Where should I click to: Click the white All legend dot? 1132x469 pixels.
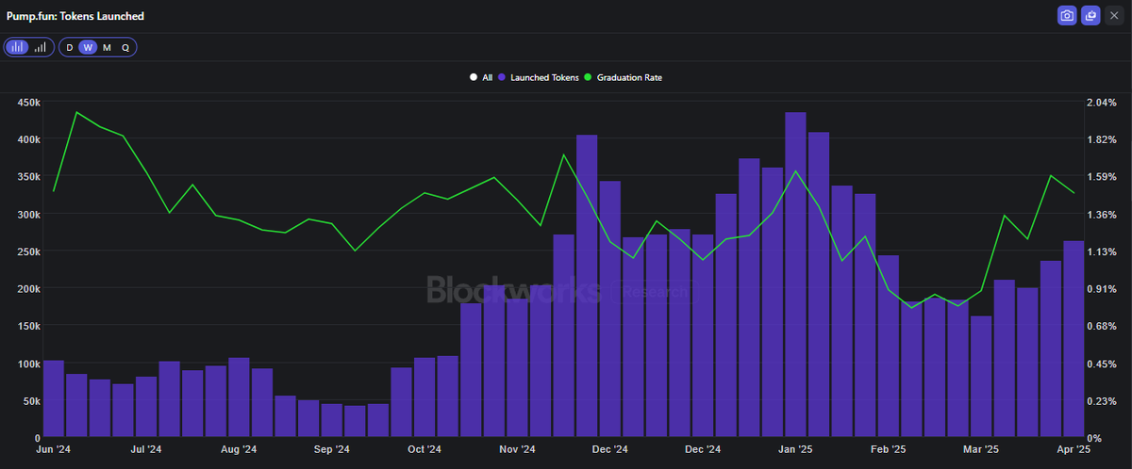click(474, 77)
